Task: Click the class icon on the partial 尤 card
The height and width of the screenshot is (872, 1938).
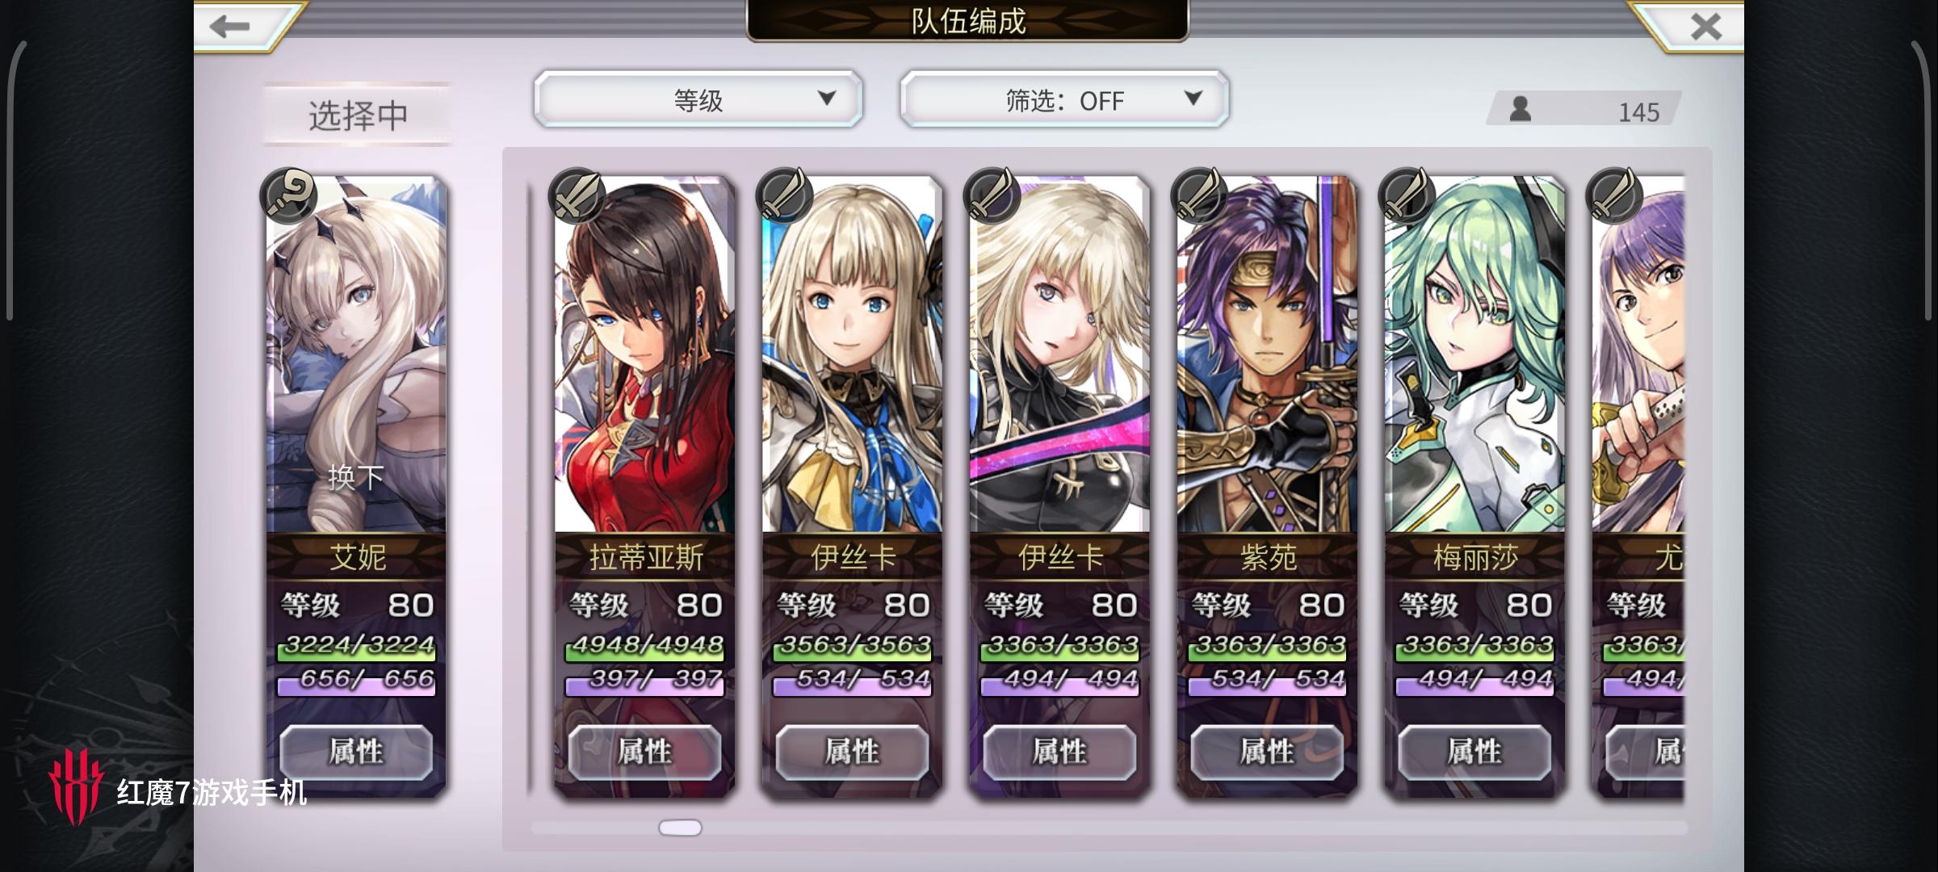Action: (x=1614, y=195)
